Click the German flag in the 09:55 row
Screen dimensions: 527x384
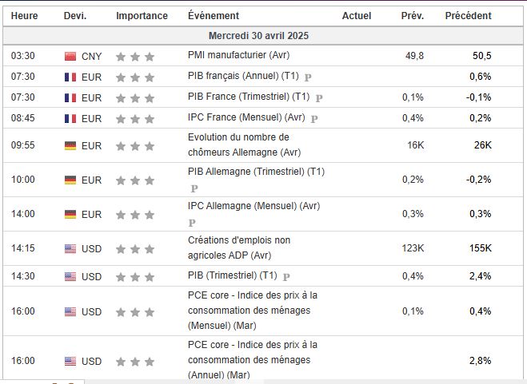70,146
